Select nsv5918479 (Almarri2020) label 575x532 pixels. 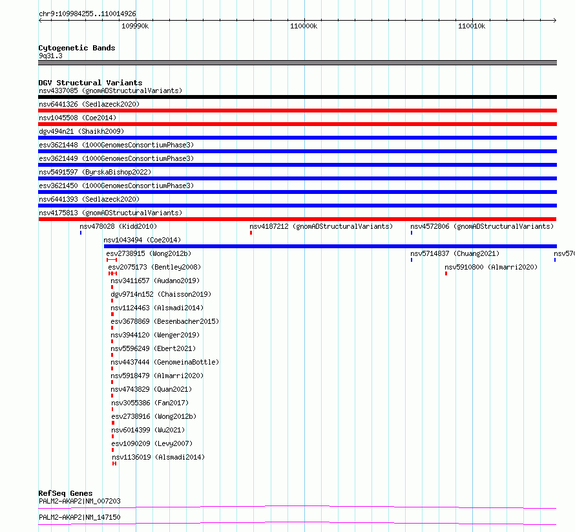(157, 376)
